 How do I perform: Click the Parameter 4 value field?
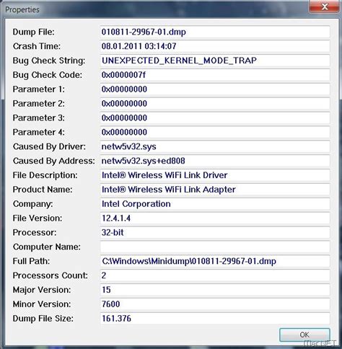click(x=215, y=132)
